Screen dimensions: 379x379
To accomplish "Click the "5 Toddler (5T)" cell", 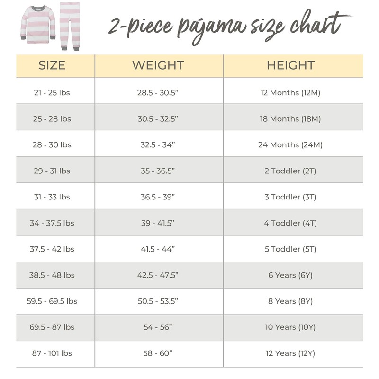I will click(290, 249).
